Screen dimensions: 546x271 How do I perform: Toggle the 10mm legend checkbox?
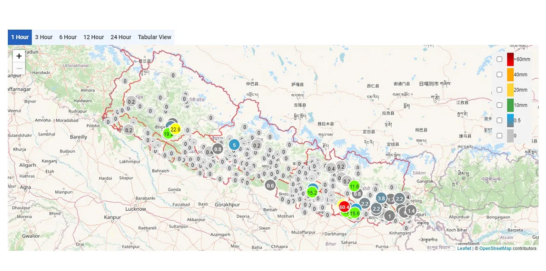point(499,105)
